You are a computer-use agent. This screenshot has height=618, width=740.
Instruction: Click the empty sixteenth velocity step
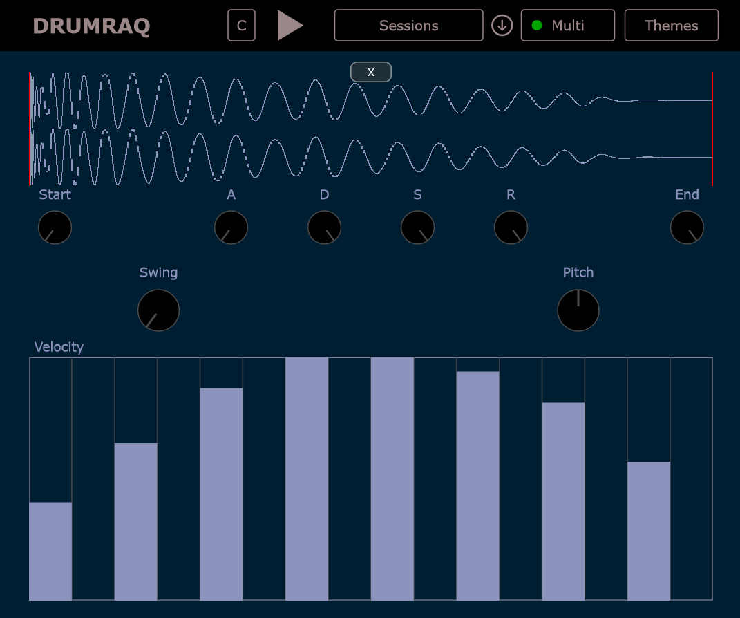click(x=691, y=479)
